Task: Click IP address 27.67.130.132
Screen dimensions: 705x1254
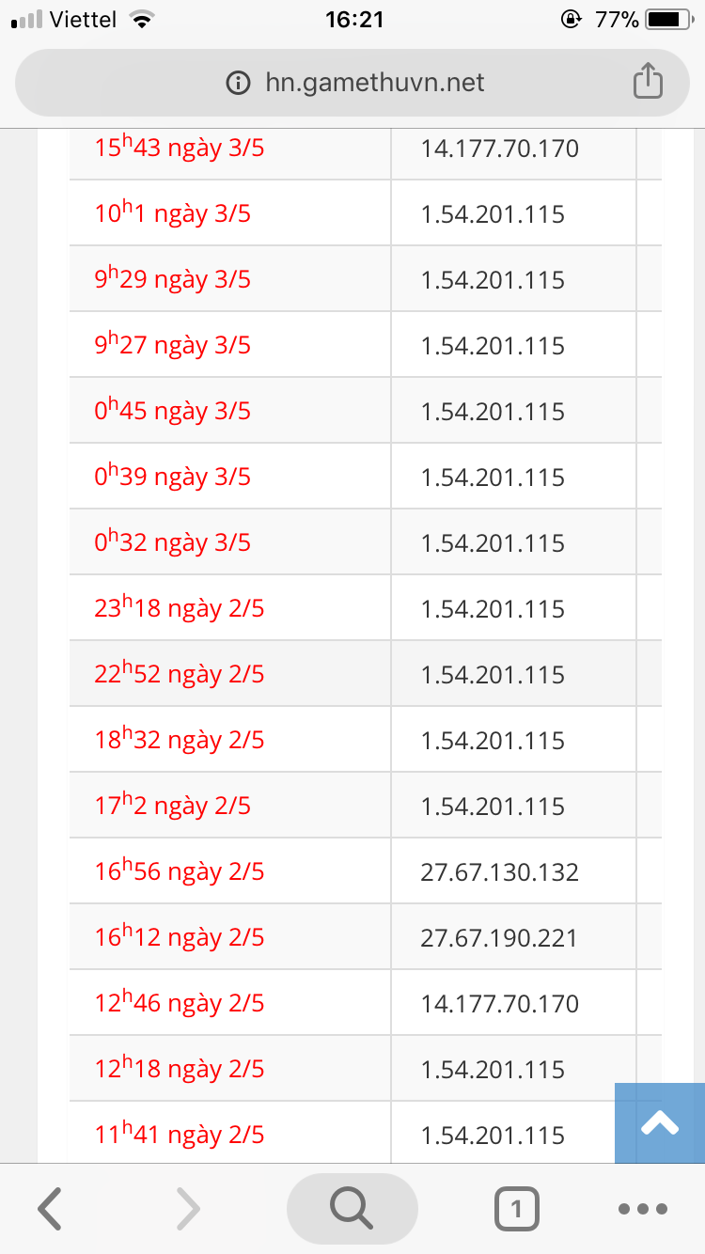Action: coord(499,872)
